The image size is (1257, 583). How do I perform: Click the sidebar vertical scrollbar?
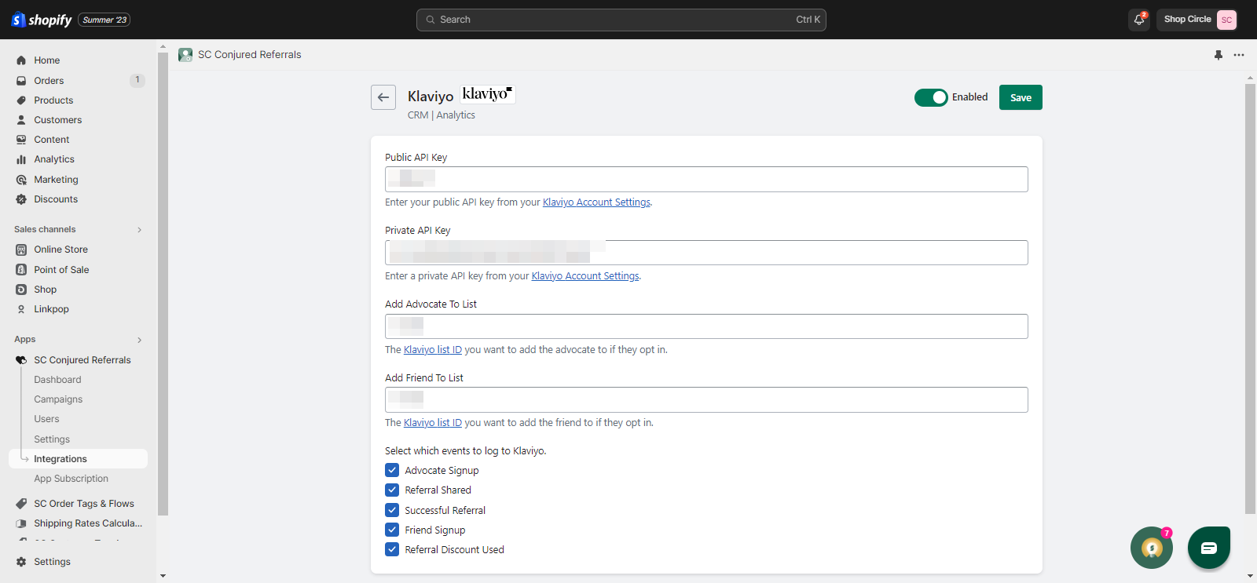tap(163, 282)
